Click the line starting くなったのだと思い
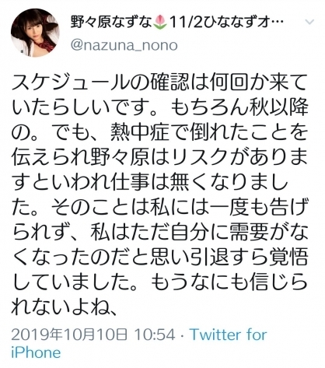The width and height of the screenshot is (325, 368). click(160, 258)
